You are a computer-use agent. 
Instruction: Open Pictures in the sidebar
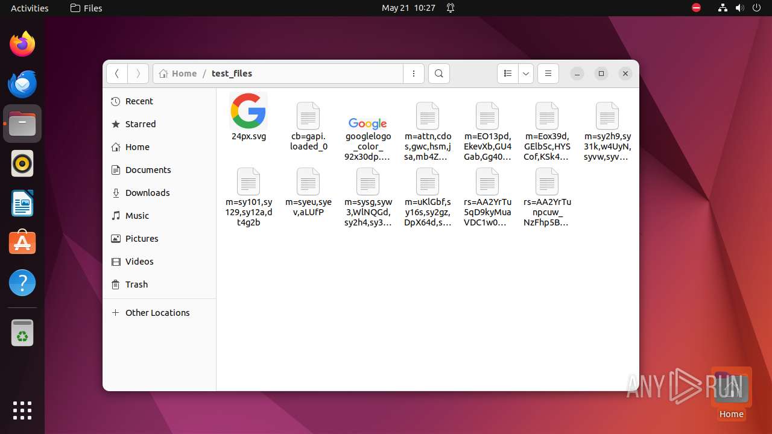[x=159, y=239]
